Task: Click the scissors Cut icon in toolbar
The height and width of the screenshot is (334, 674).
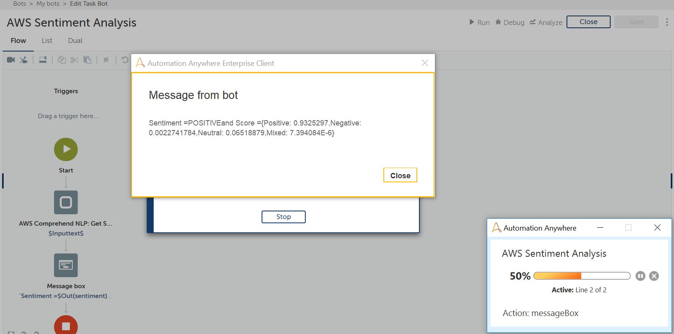Action: (74, 60)
